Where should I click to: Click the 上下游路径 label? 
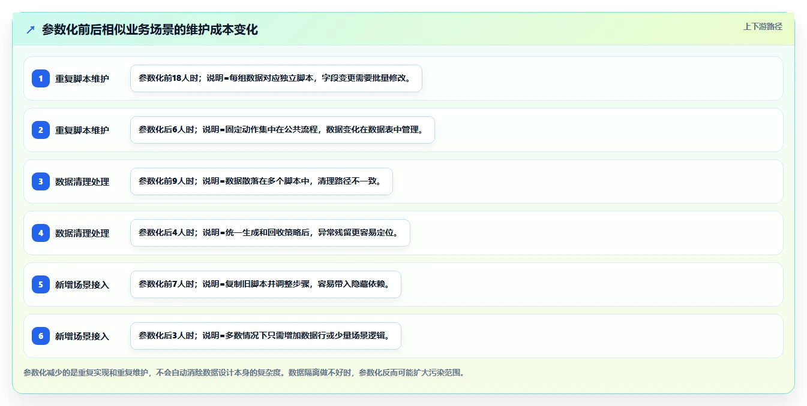(763, 26)
